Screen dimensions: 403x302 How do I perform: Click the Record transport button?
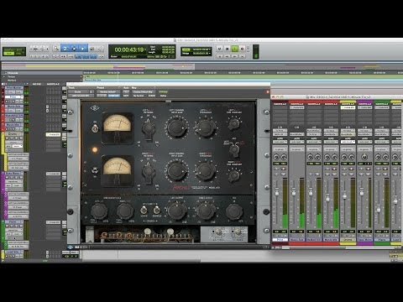coord(243,49)
